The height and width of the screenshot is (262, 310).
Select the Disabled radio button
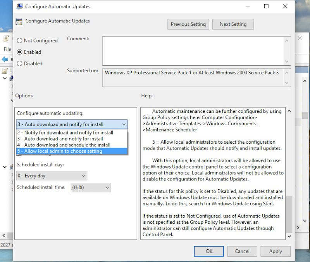pyautogui.click(x=19, y=63)
